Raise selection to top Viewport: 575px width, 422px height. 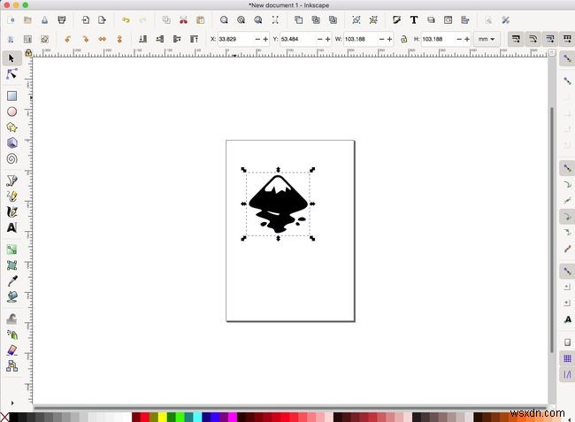pos(194,39)
